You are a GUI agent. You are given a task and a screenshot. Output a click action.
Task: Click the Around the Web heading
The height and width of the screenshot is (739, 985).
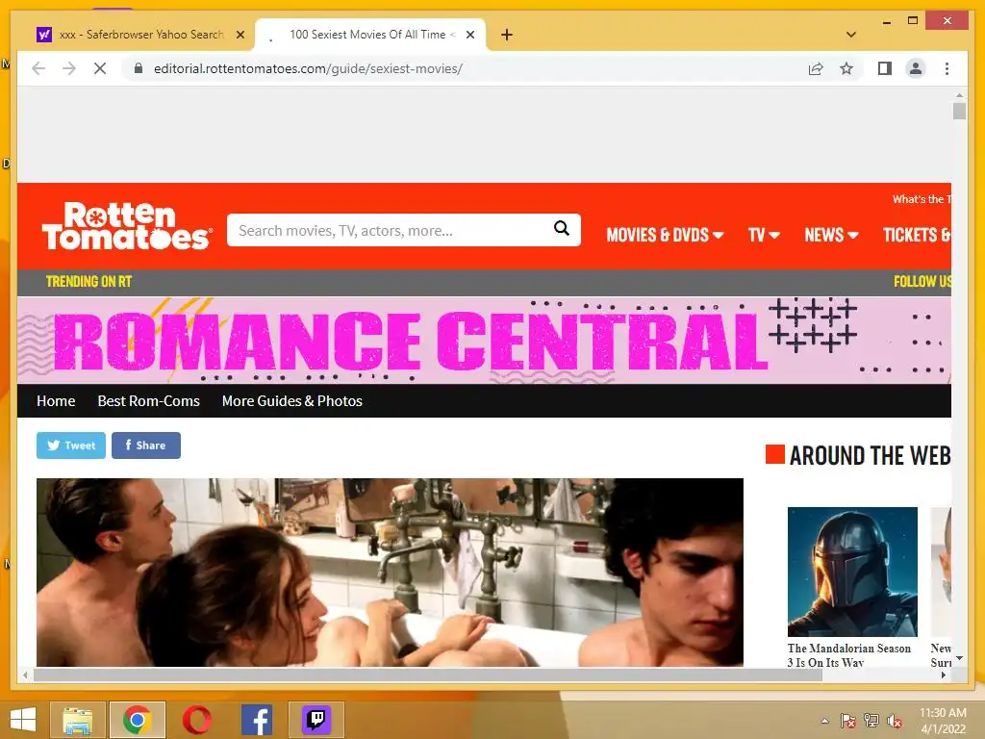pos(870,455)
